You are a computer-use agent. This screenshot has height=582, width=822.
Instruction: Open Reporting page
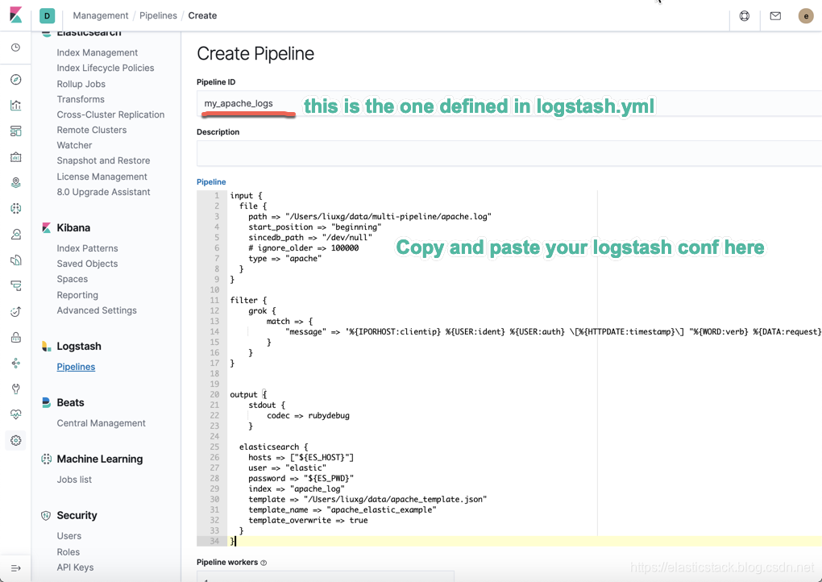[x=77, y=295]
